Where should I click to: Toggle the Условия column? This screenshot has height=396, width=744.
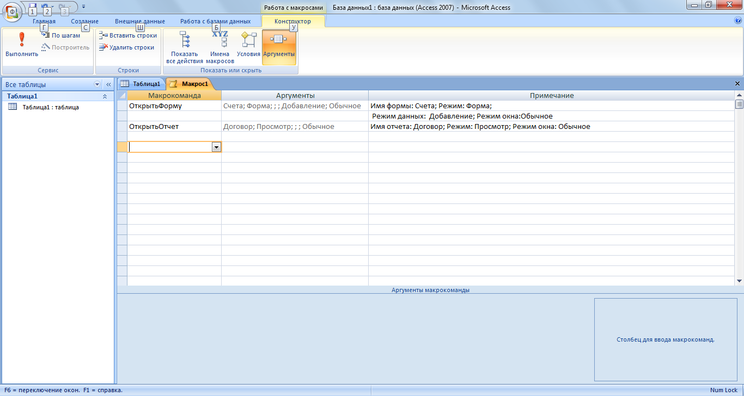click(248, 45)
